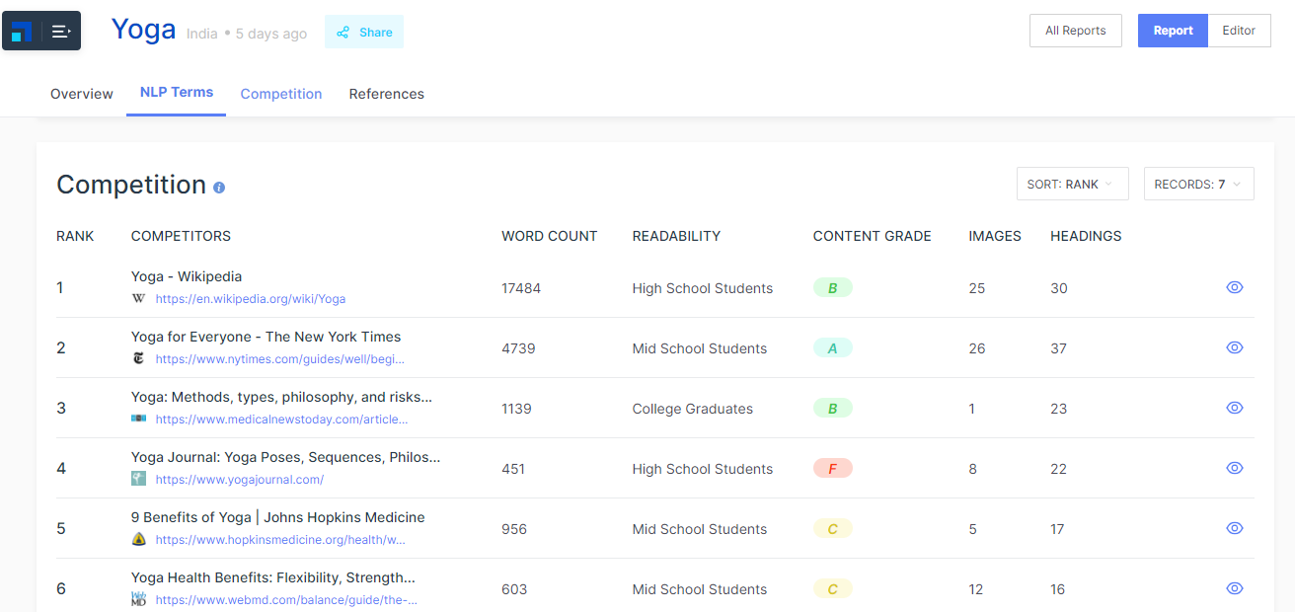Click the Competitors column header
1295x612 pixels.
coord(181,236)
